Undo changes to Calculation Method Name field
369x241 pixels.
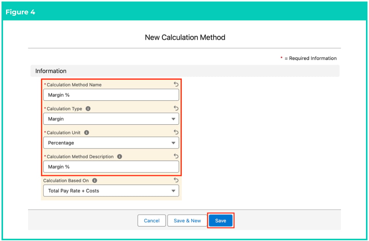point(176,84)
